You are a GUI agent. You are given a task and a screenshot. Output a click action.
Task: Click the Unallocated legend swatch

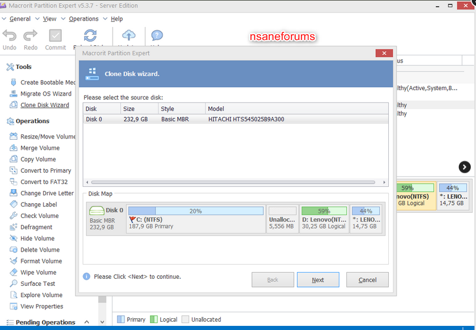point(185,319)
